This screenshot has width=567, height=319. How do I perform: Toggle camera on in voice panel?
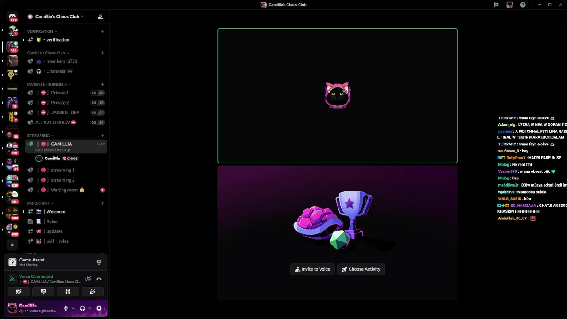[19, 292]
